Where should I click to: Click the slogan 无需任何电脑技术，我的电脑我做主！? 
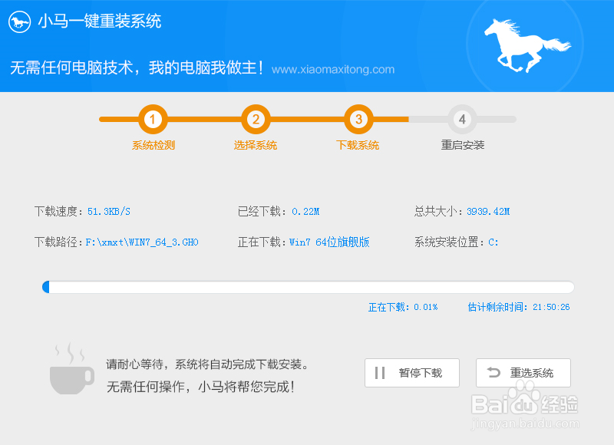coord(137,68)
